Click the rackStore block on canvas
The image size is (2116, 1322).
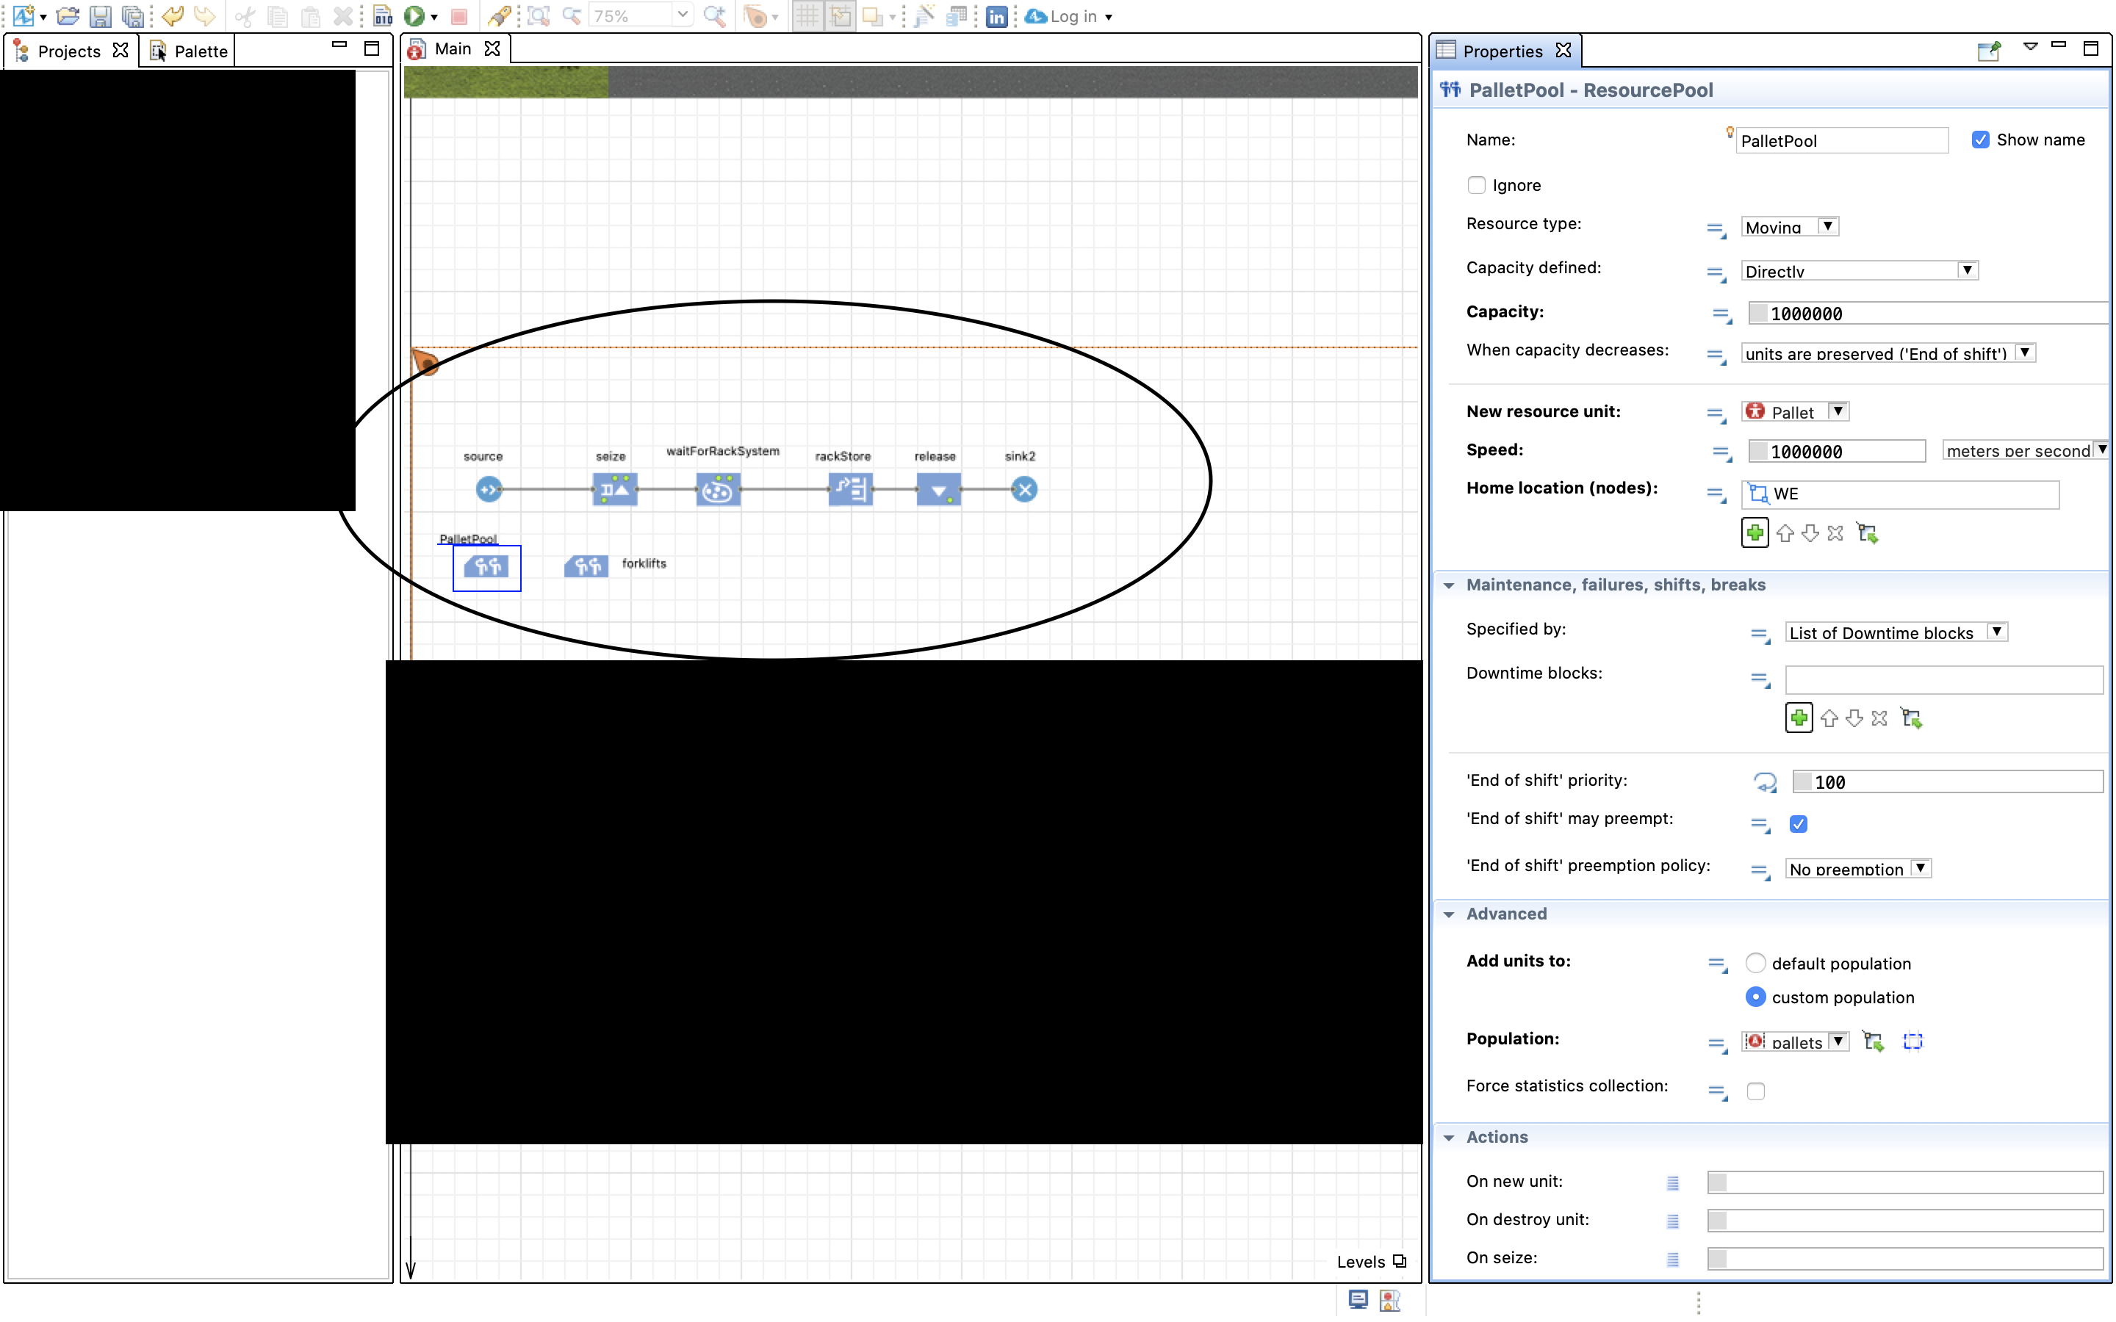coord(850,490)
